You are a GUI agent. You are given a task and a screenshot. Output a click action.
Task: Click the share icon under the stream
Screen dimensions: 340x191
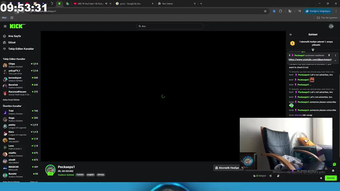click(270, 176)
